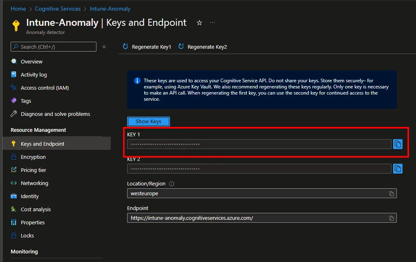Click the Properties icon

point(14,222)
